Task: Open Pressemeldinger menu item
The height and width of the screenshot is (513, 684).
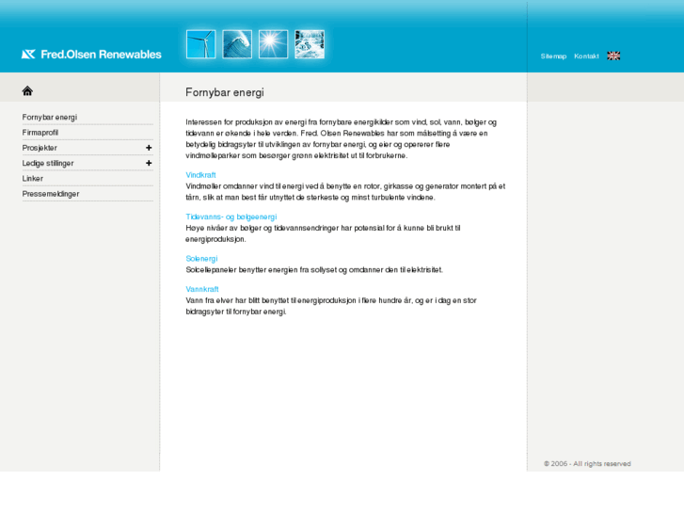Action: 51,193
